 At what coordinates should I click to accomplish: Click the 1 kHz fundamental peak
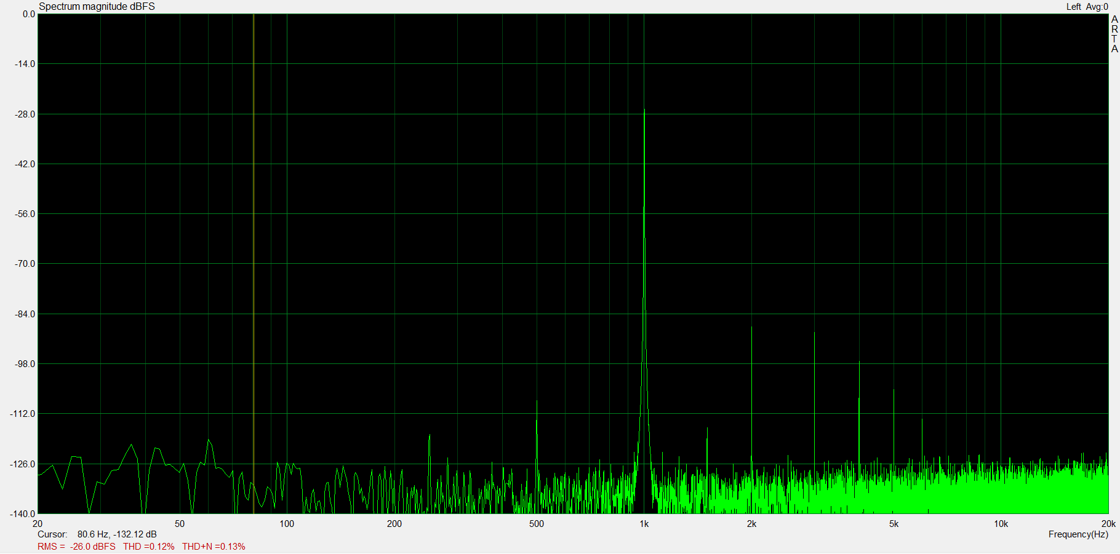[x=644, y=111]
